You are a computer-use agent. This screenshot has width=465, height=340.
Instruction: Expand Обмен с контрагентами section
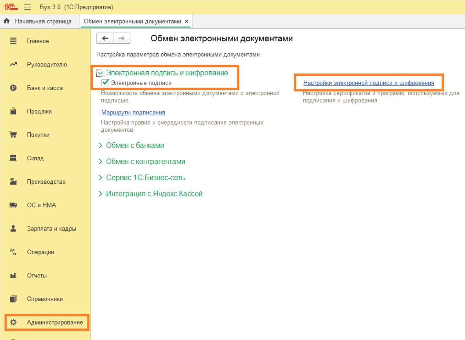point(100,161)
